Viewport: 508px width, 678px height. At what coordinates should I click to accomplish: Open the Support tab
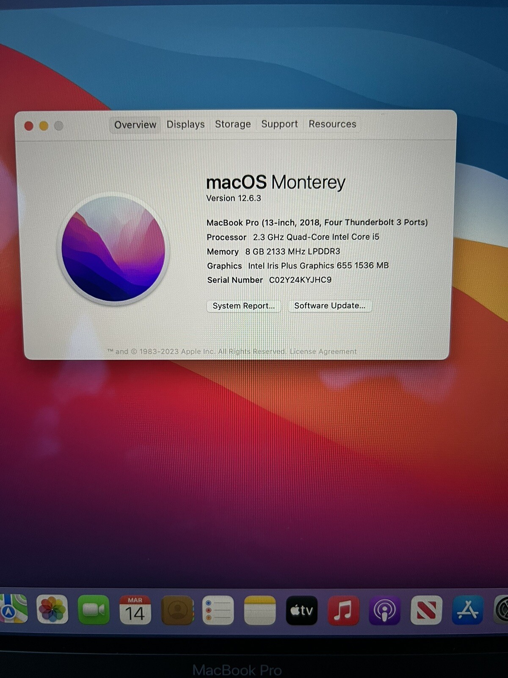point(279,124)
